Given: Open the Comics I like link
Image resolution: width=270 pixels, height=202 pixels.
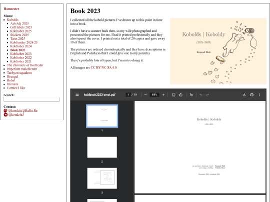Looking at the screenshot, I should coord(16,88).
